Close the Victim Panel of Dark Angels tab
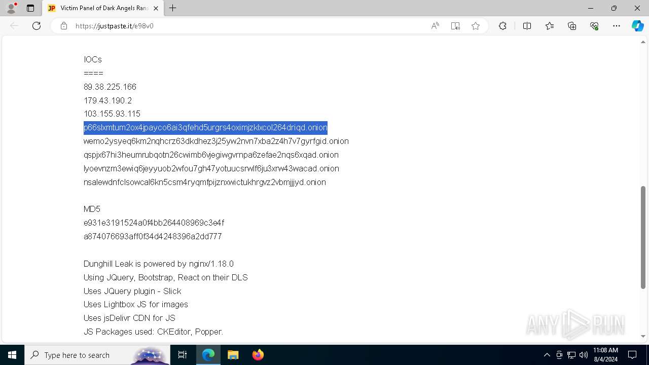The width and height of the screenshot is (649, 365). (156, 8)
